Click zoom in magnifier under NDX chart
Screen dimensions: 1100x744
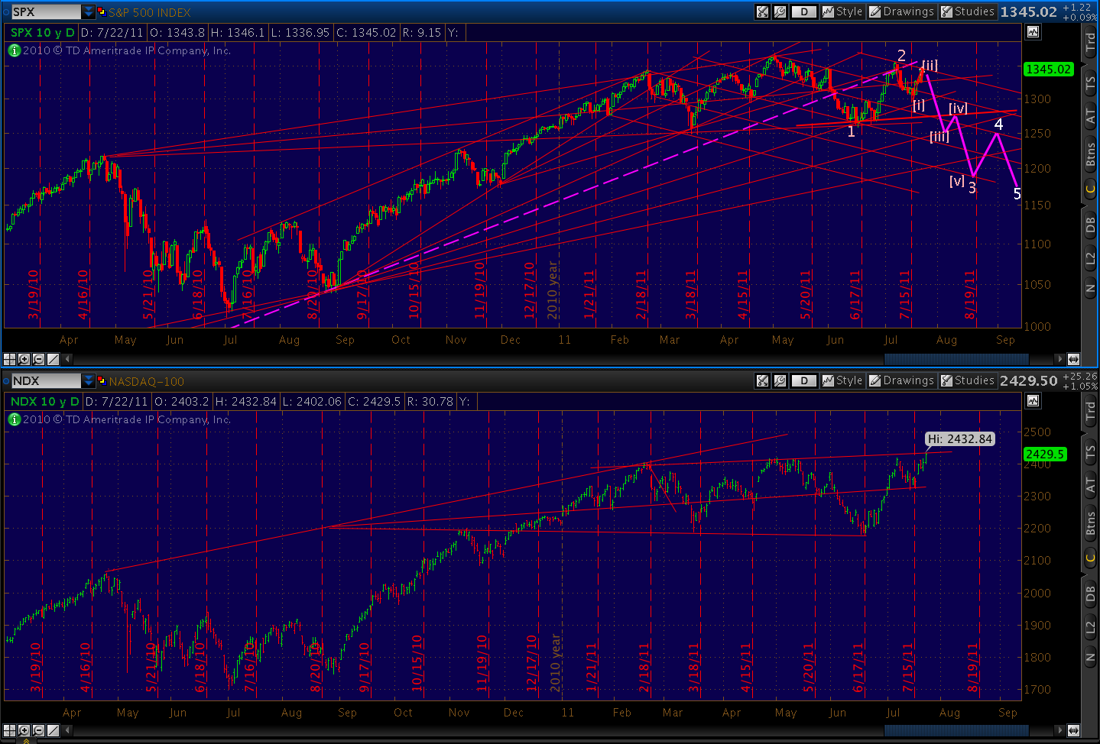[x=24, y=731]
